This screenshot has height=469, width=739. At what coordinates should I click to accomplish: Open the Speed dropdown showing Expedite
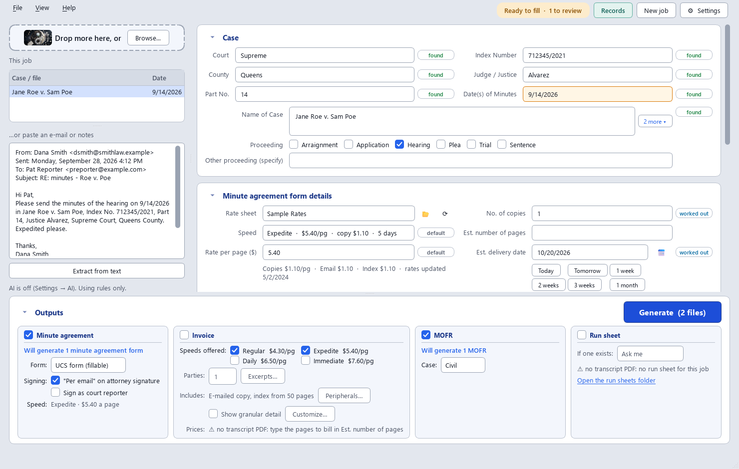(339, 233)
